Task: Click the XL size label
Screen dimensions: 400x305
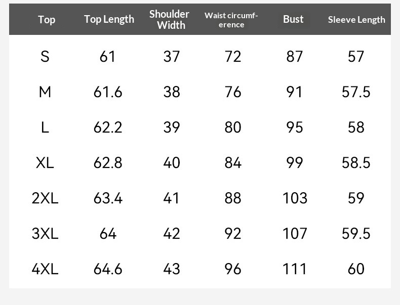Action: (45, 163)
